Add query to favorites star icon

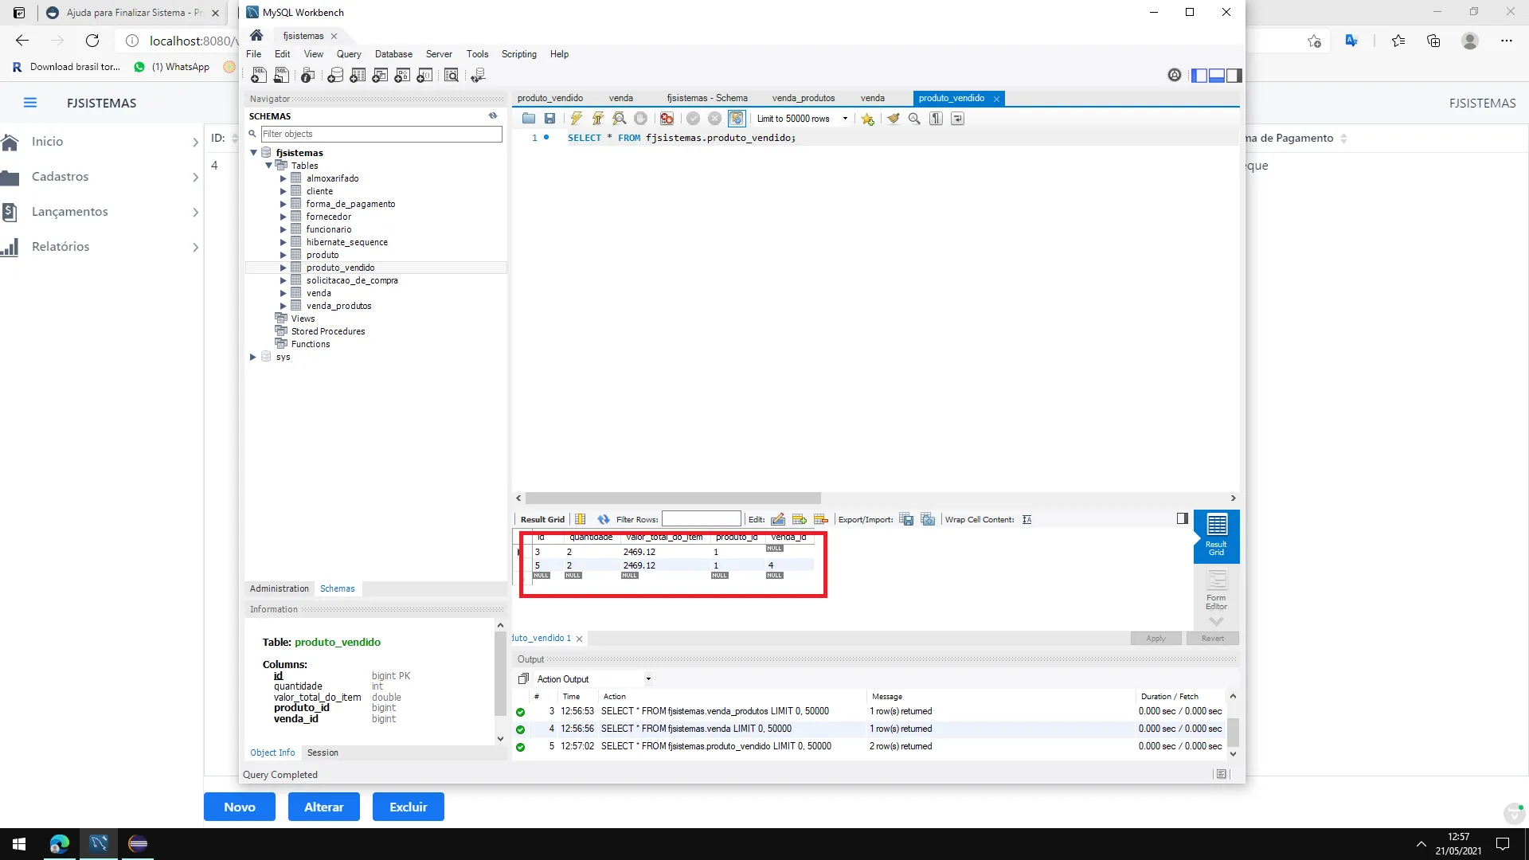pos(867,119)
